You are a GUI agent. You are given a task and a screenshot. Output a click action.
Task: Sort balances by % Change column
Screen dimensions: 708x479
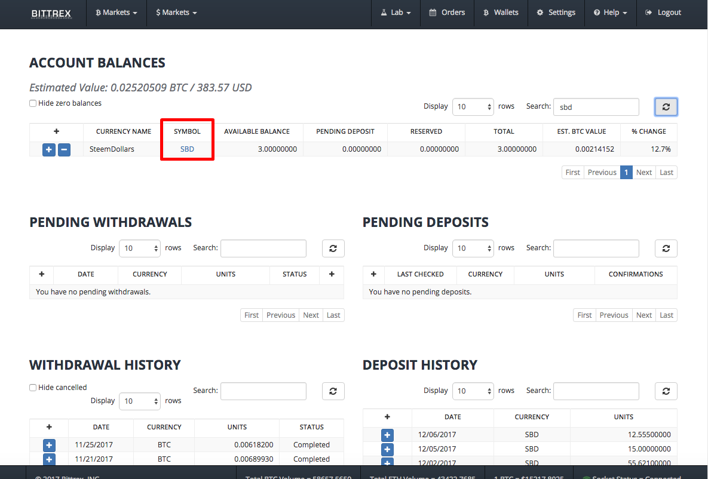(x=649, y=131)
